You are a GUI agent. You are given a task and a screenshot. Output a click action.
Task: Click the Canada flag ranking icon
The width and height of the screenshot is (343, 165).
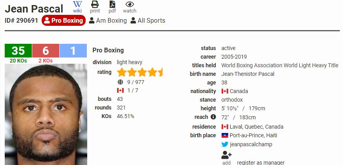pyautogui.click(x=120, y=90)
